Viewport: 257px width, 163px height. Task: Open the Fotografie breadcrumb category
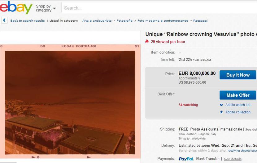(124, 21)
